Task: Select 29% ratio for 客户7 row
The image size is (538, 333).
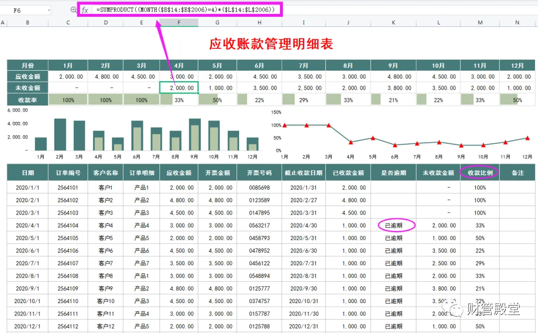Action: 480,263
